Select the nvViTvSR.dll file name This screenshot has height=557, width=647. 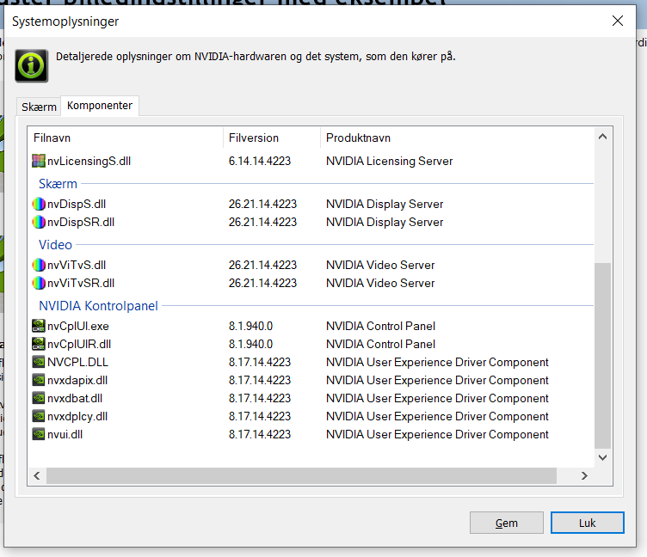[81, 284]
